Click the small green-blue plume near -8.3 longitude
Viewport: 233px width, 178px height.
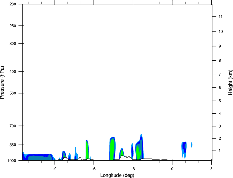coord(64,154)
